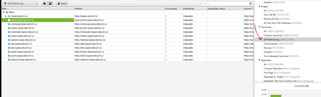Click the kazan.bazacvetov24.ru/ folder icon
Viewport: 321px width, 97px height.
(x=9, y=52)
